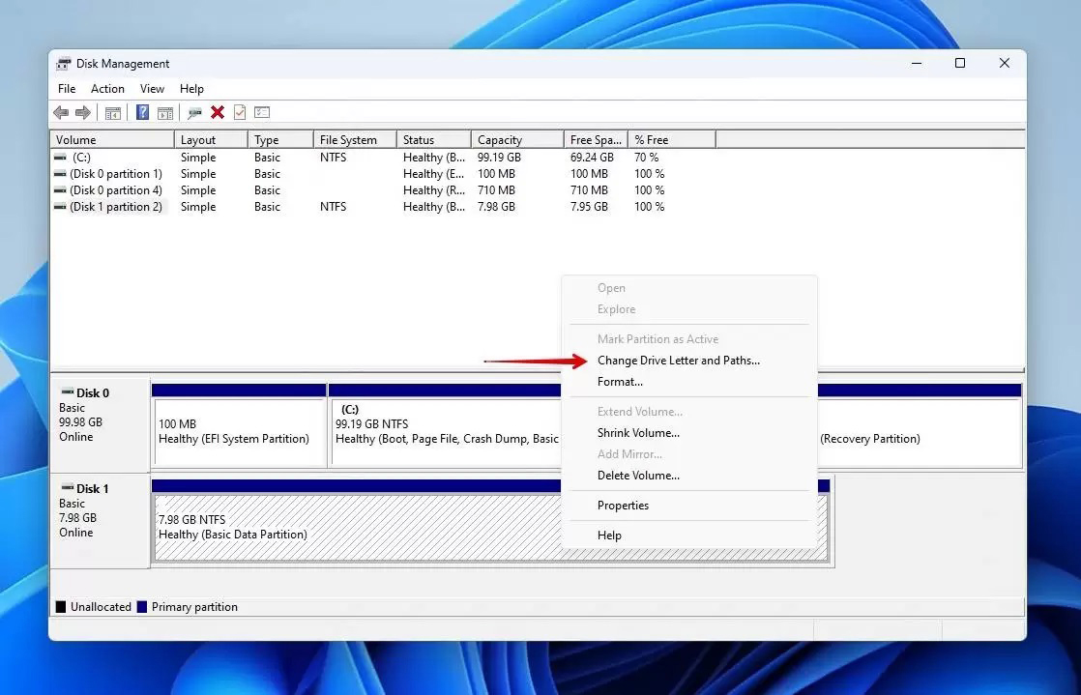This screenshot has height=695, width=1081.
Task: Click the Back arrow toolbar icon
Action: (61, 113)
